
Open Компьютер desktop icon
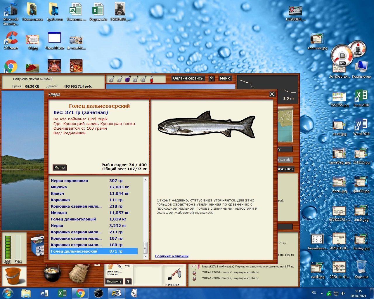[x=361, y=69]
